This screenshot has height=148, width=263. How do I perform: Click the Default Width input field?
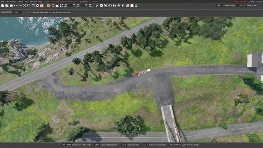(17, 12)
